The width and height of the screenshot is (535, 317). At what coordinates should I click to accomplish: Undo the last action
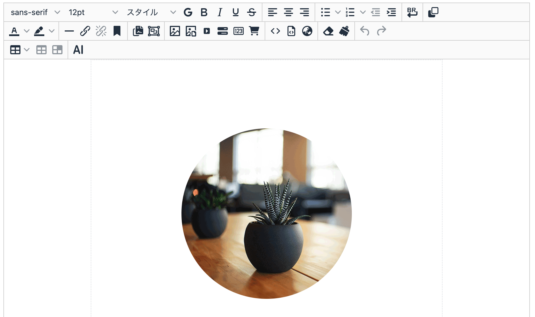click(x=365, y=31)
